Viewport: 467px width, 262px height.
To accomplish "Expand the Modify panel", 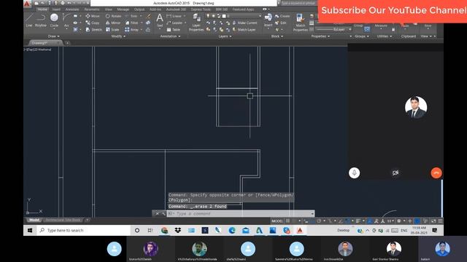I will [x=118, y=36].
